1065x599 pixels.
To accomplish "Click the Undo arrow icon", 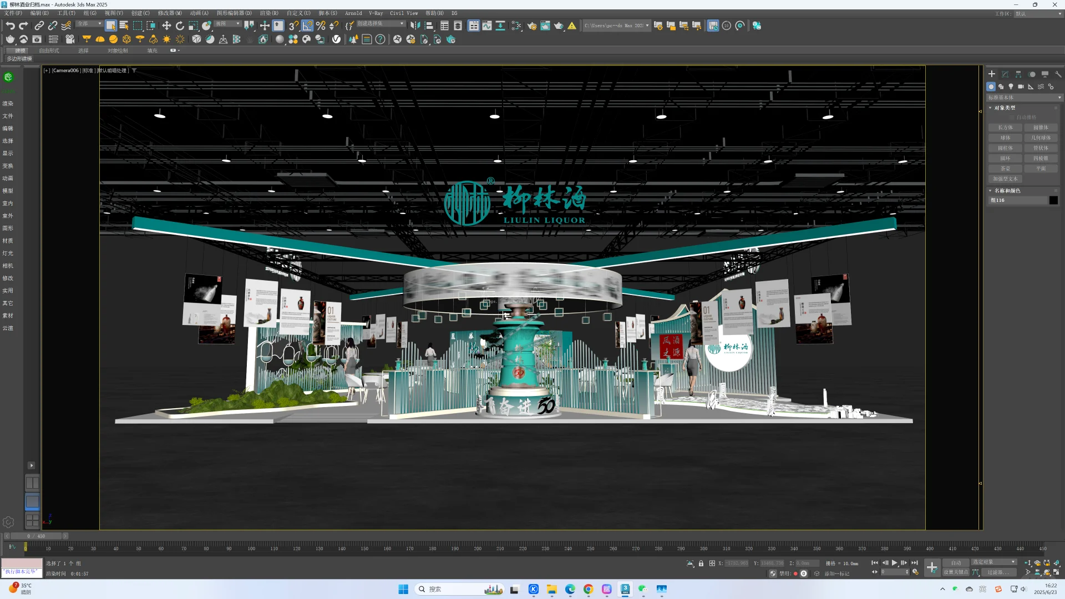I will (x=10, y=26).
